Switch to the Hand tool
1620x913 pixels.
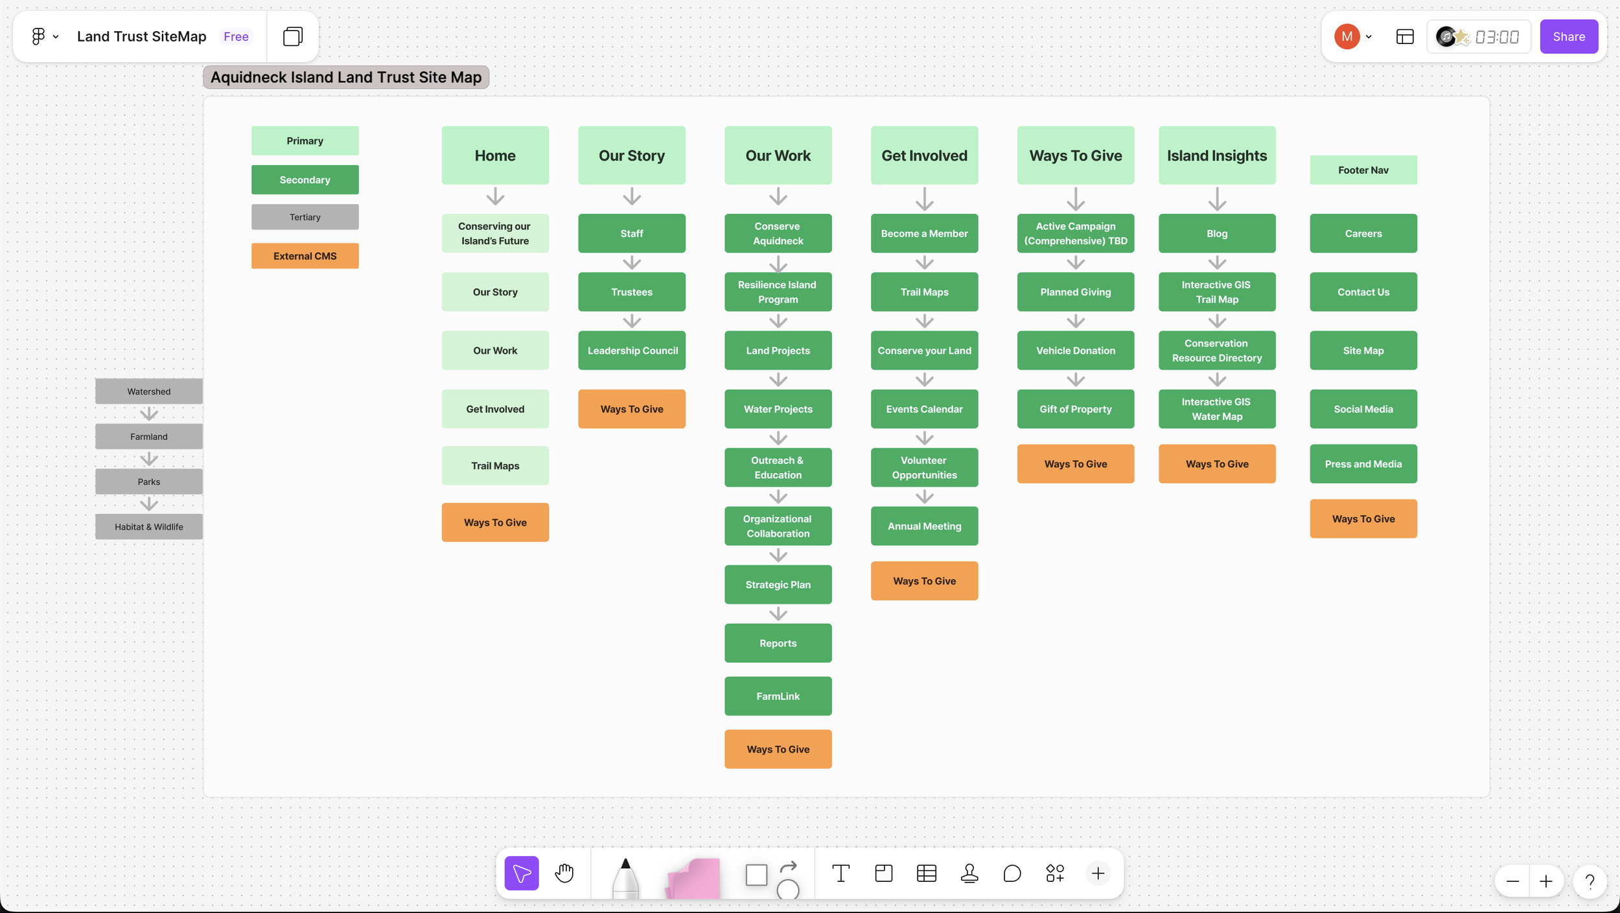click(x=564, y=873)
